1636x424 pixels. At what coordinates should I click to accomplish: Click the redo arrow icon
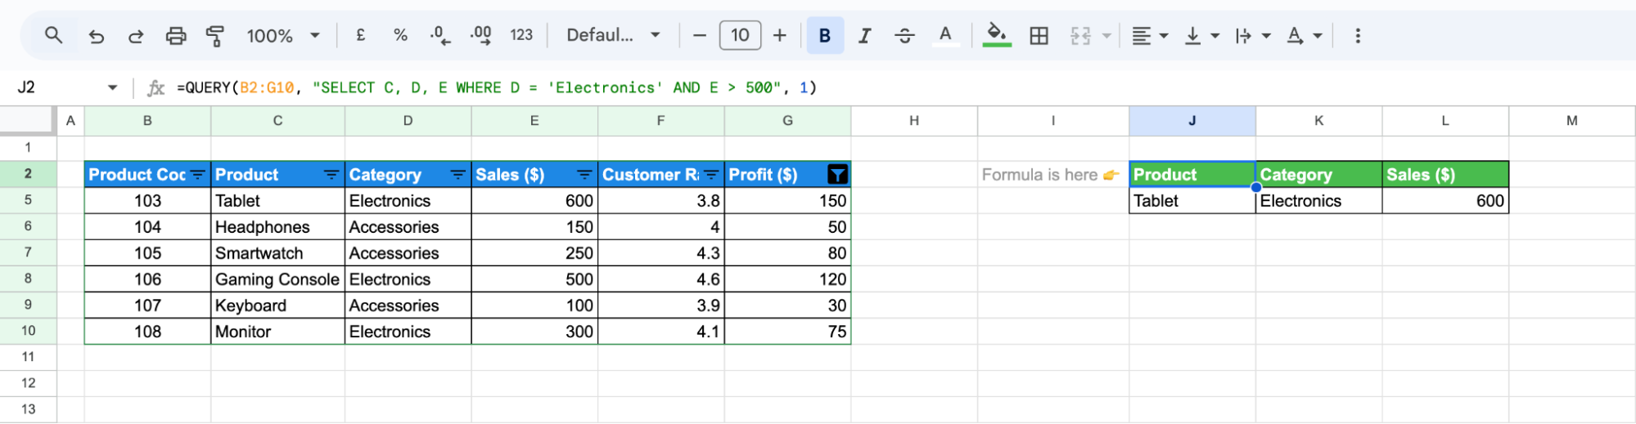[x=136, y=35]
